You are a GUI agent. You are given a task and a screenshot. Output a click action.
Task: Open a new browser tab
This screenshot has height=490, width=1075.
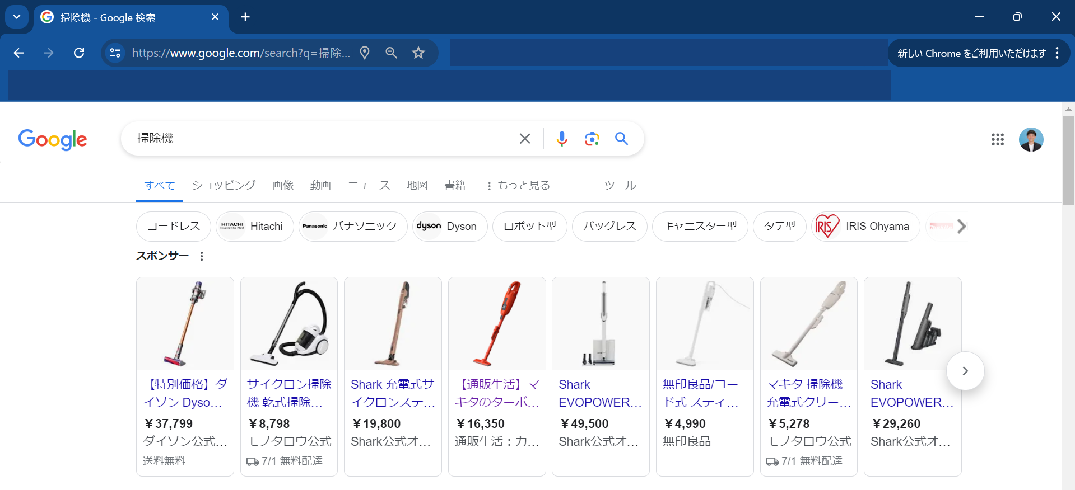click(245, 17)
